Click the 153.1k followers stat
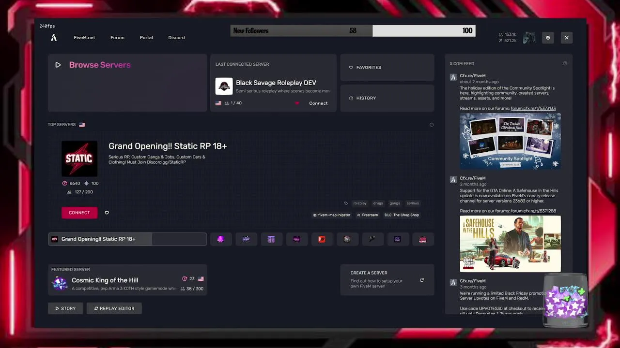 point(508,35)
